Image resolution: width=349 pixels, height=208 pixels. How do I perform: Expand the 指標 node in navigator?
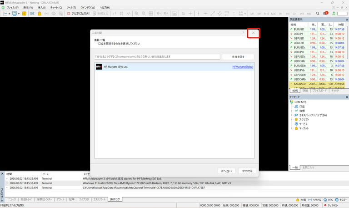pos(292,111)
